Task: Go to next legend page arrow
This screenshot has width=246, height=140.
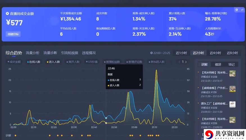Action: point(186,62)
